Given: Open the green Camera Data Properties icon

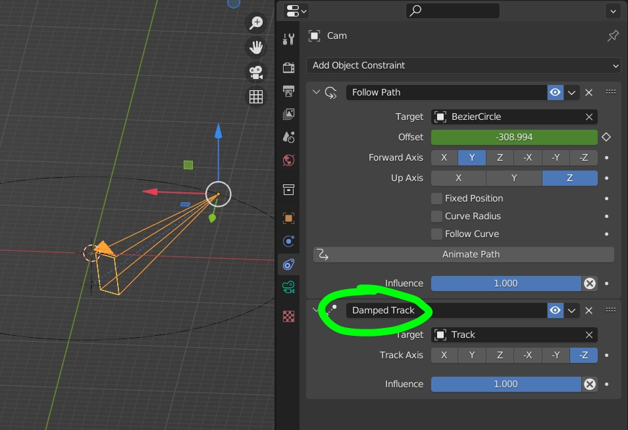Looking at the screenshot, I should point(288,286).
